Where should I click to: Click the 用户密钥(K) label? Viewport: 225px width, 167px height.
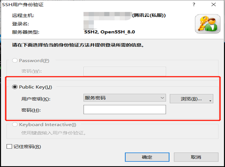(x=36, y=99)
